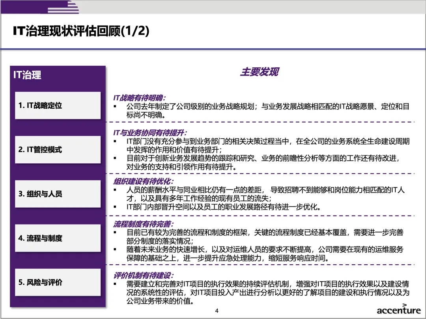Viewport: 426px width, 319px height.
Task: Click bullet text starting IT部门没有充分参与
Action: [x=268, y=145]
